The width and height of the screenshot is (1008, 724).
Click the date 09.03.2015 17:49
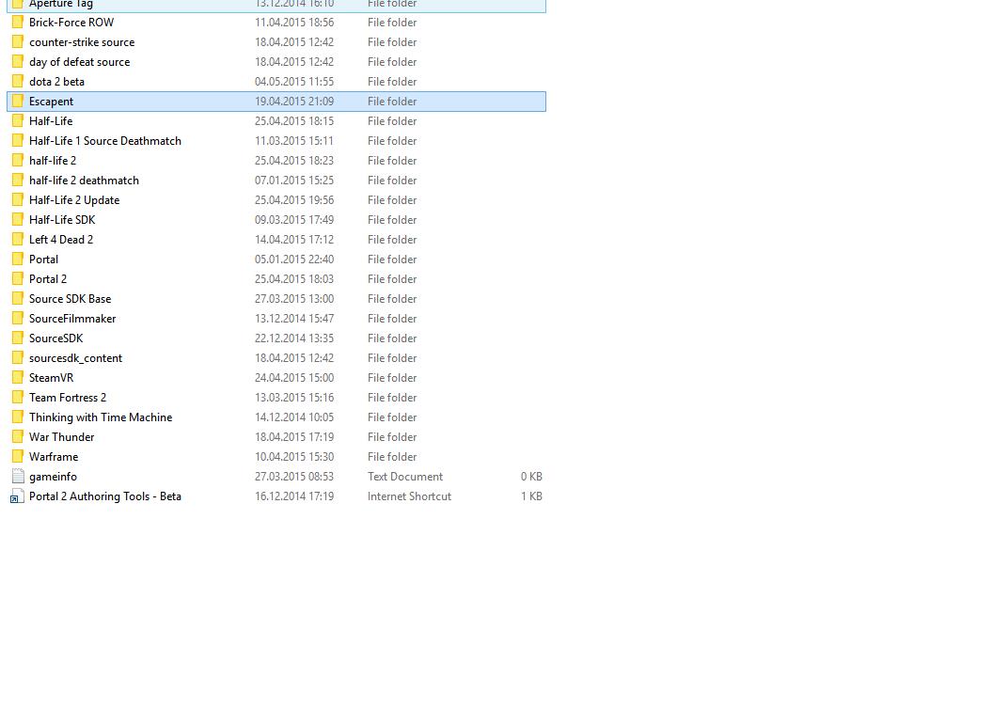pos(294,220)
